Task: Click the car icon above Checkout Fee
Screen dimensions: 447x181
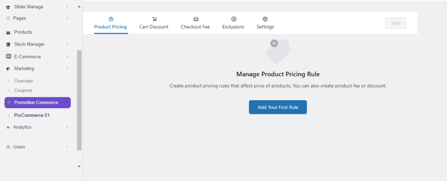Action: coord(196,19)
